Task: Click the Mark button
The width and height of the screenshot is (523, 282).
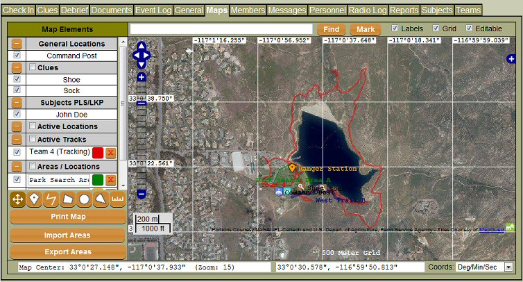Action: click(366, 29)
